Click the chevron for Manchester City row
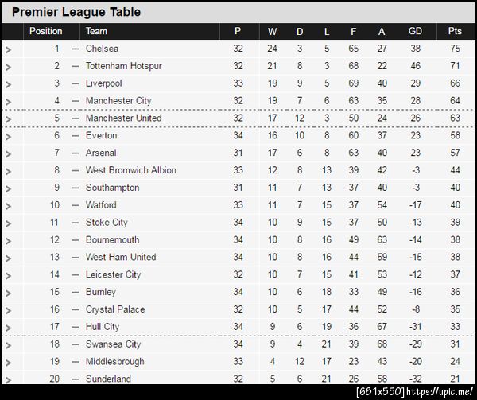Image resolution: width=477 pixels, height=400 pixels. (x=9, y=102)
